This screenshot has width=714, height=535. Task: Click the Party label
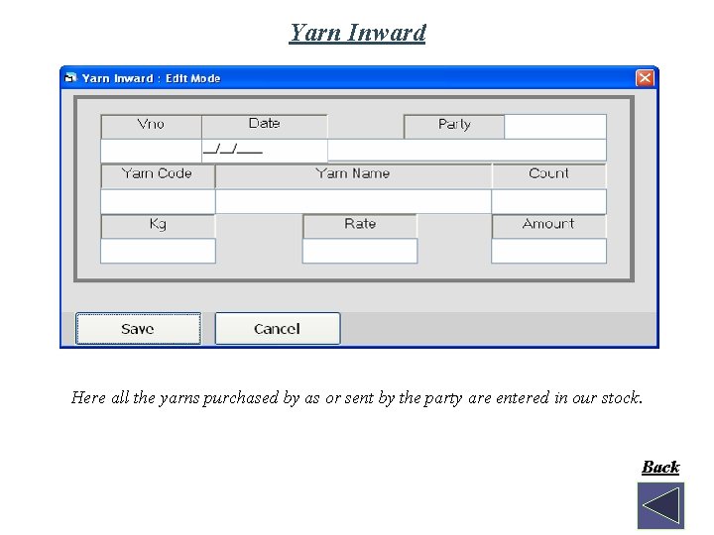tap(454, 127)
